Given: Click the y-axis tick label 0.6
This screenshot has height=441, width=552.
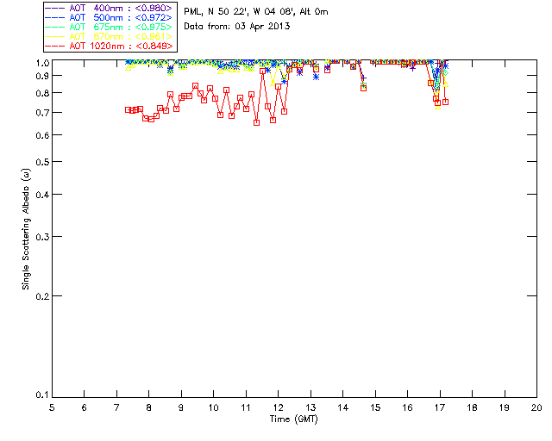Looking at the screenshot, I should tap(42, 135).
